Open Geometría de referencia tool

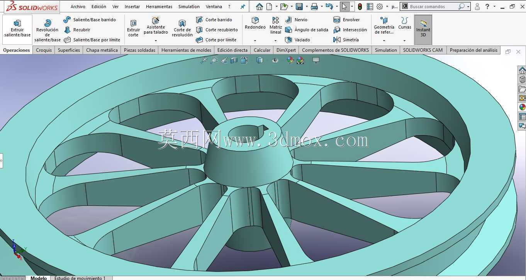click(x=384, y=26)
